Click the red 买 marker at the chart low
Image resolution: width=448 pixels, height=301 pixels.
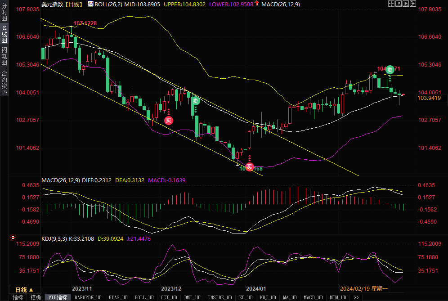(x=249, y=167)
